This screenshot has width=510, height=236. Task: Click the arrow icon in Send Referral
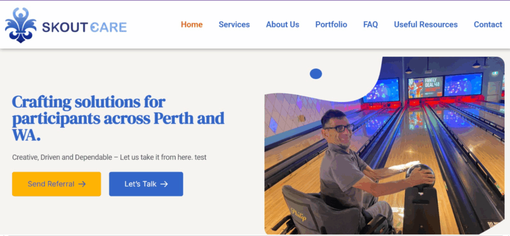click(82, 184)
